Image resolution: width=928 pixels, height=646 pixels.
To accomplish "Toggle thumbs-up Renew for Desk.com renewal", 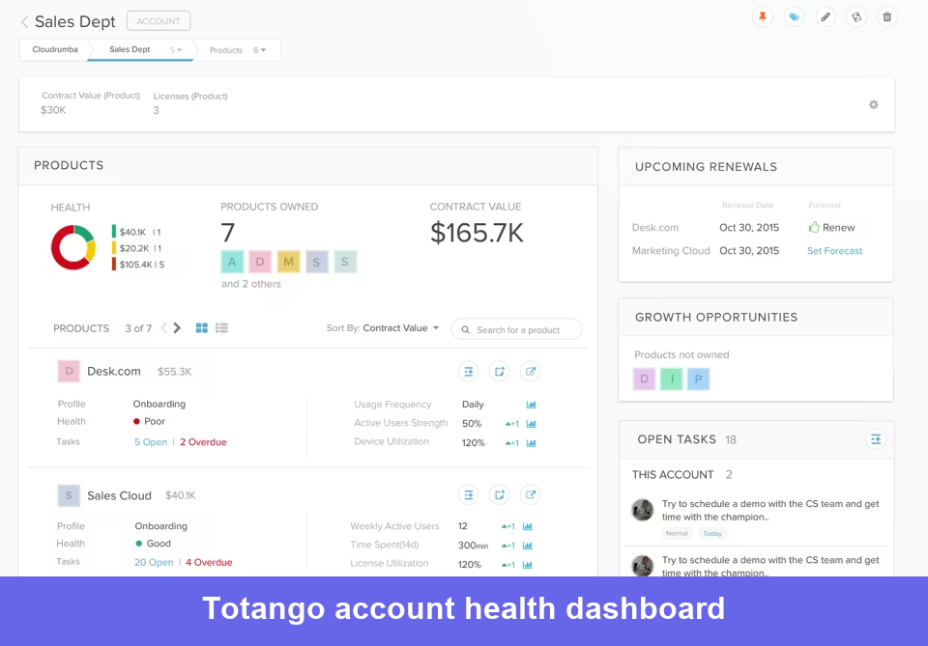I will click(816, 228).
